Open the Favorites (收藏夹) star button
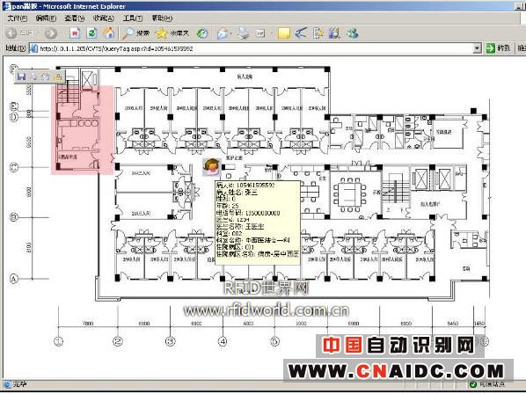Image resolution: width=526 pixels, height=394 pixels. click(x=172, y=33)
